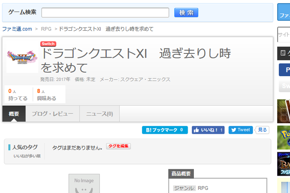Click the 人気のタグ heading

(x=25, y=147)
